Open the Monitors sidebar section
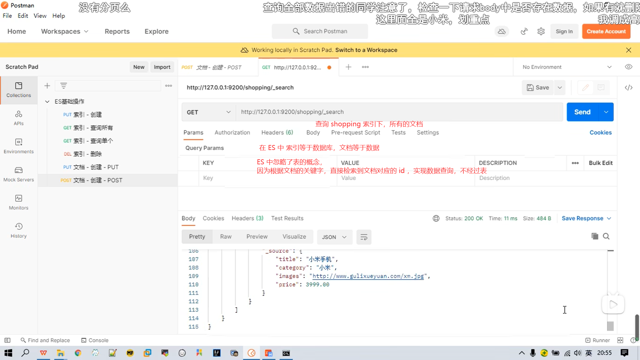This screenshot has height=360, width=640. pyautogui.click(x=19, y=202)
